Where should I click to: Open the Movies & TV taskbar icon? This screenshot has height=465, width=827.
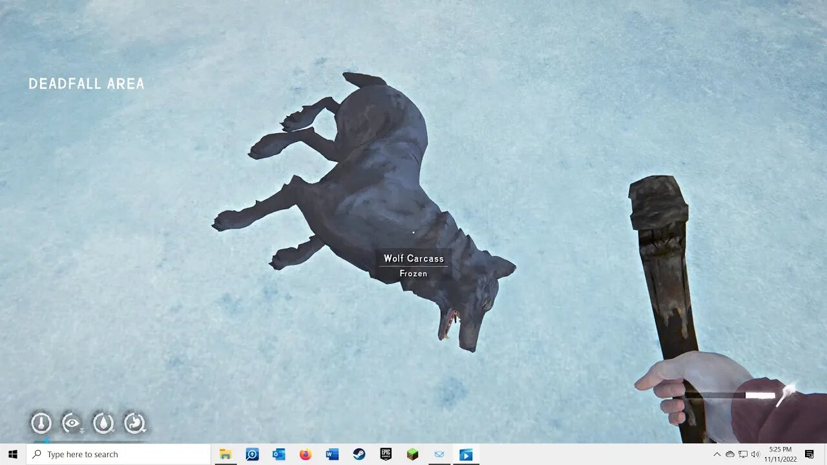click(466, 454)
